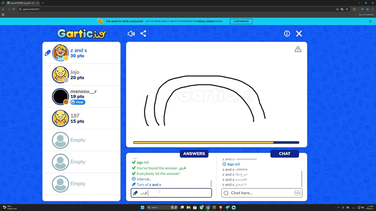Viewport: 376px width, 211px height.
Task: Select player z and s avatar
Action: tap(60, 53)
